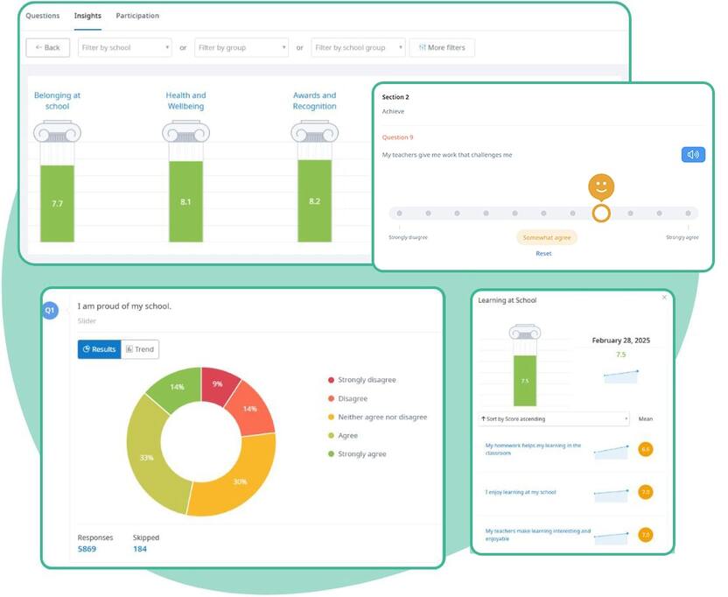This screenshot has height=597, width=728.
Task: Play the question audio speaker icon
Action: (x=693, y=155)
